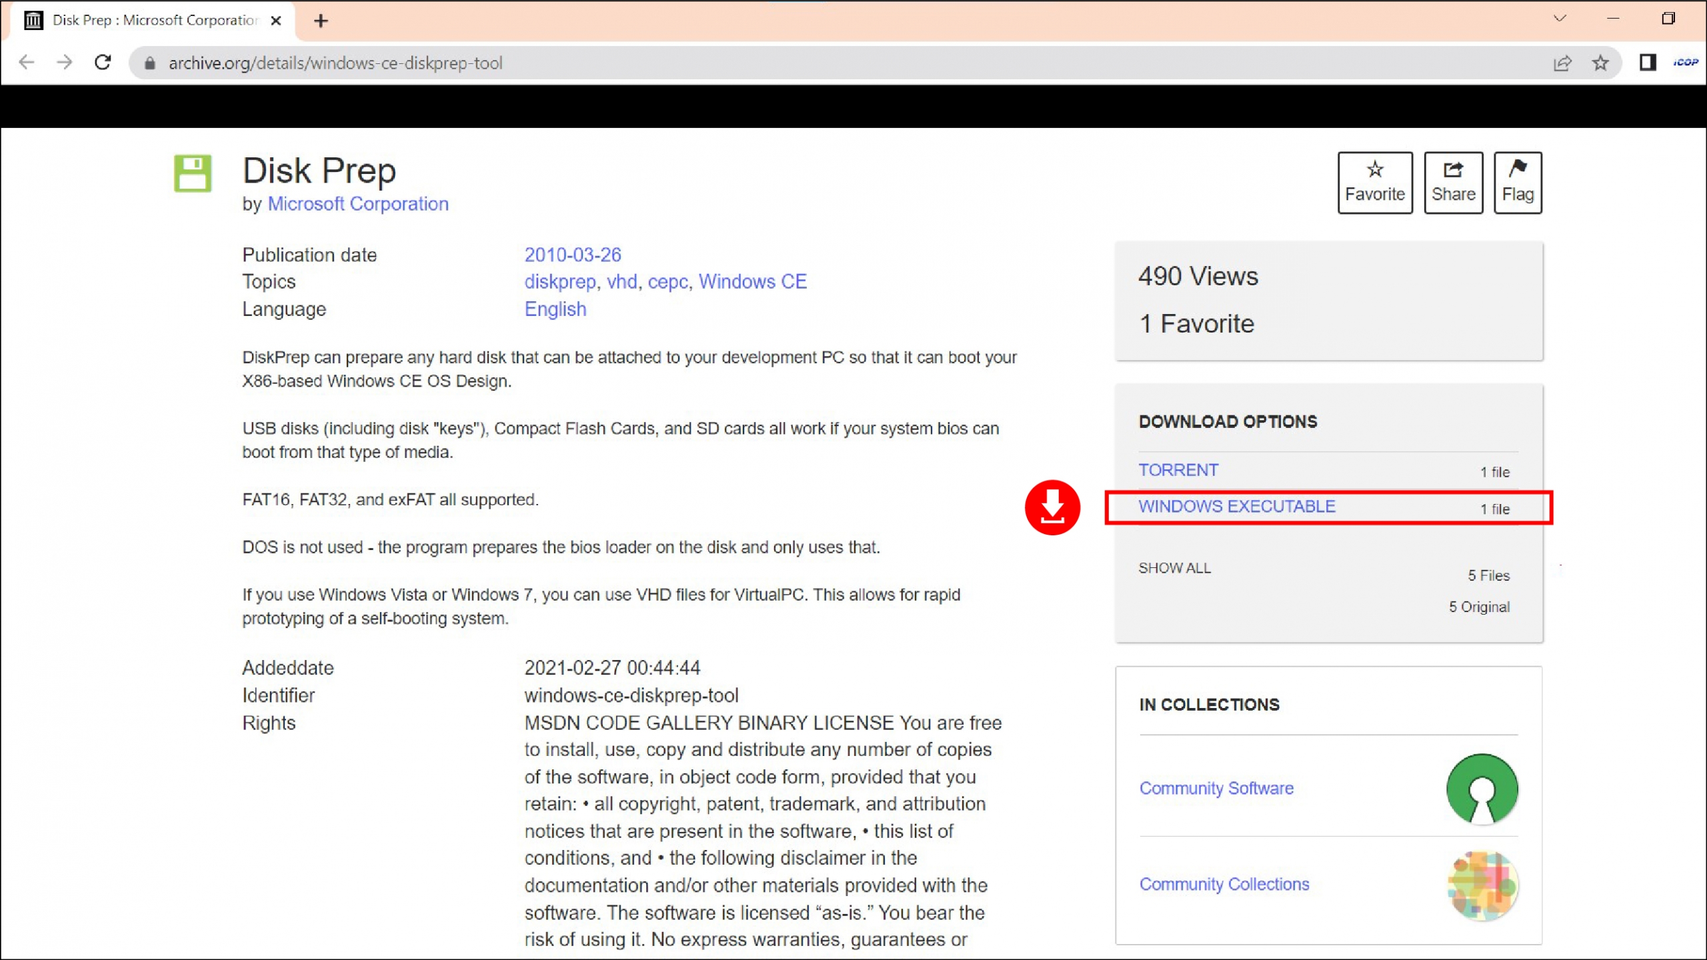Image resolution: width=1707 pixels, height=960 pixels.
Task: Toggle the browser side panel icon
Action: (x=1648, y=63)
